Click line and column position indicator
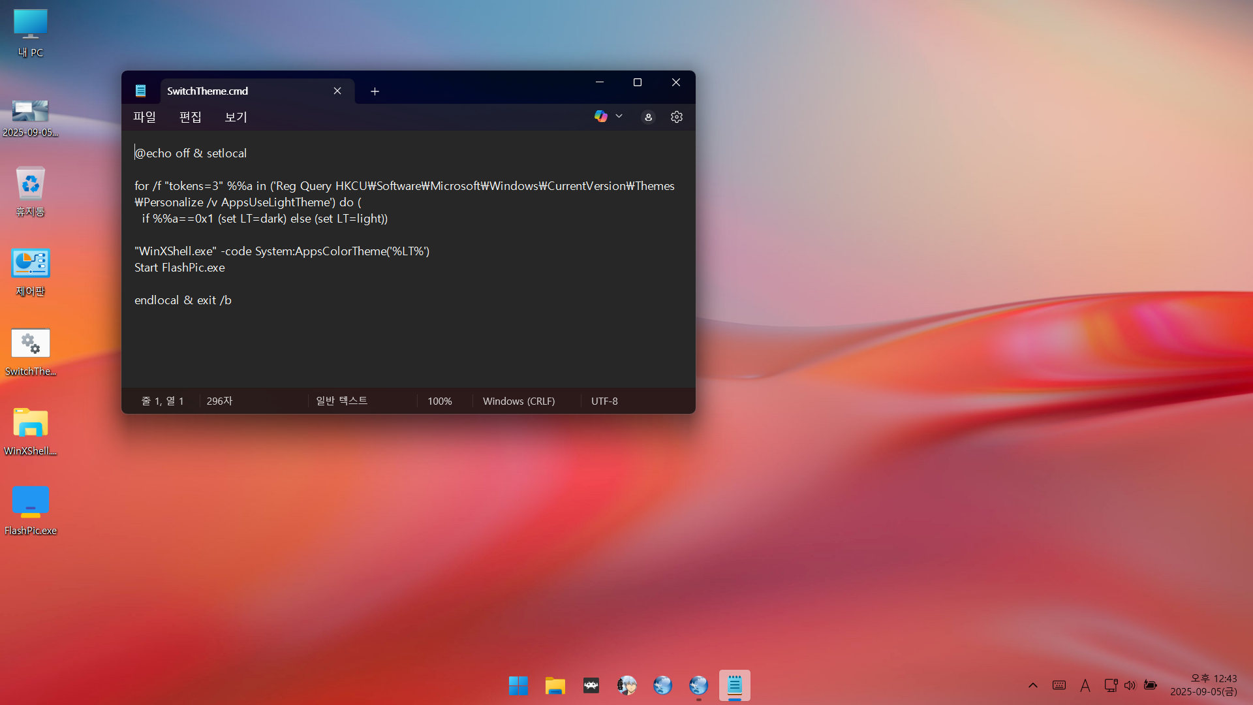1253x705 pixels. point(162,401)
